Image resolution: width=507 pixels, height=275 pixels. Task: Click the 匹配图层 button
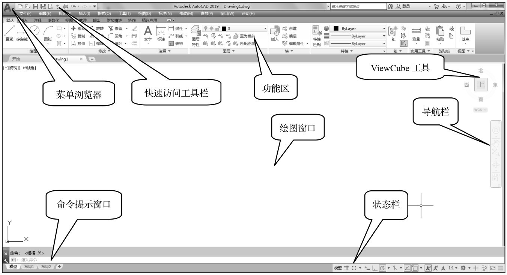(244, 43)
